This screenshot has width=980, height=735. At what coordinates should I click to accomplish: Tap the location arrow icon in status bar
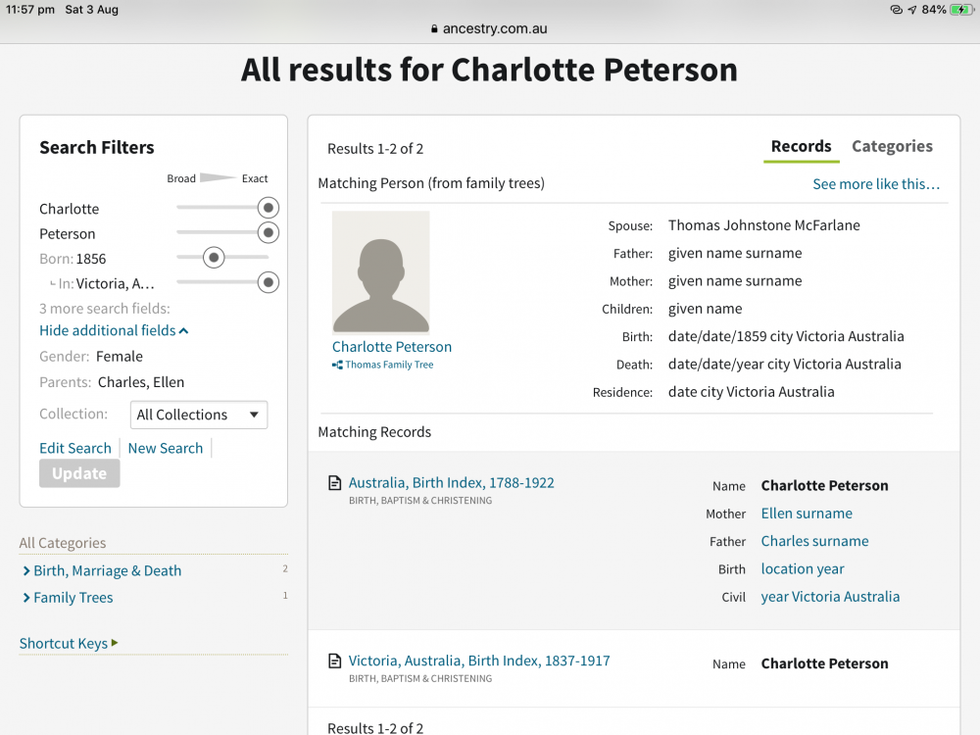(x=911, y=10)
